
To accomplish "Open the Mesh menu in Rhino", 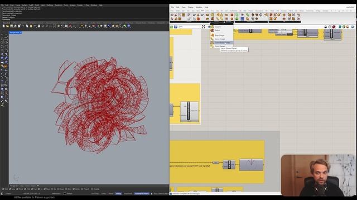I will pos(42,5).
